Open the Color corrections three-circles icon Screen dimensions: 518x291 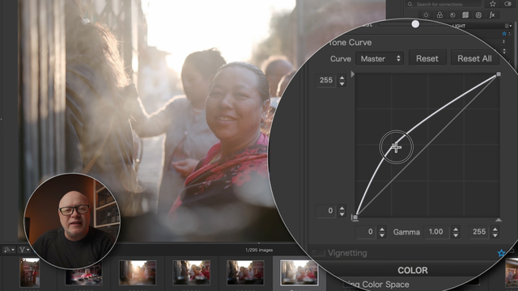pyautogui.click(x=439, y=15)
